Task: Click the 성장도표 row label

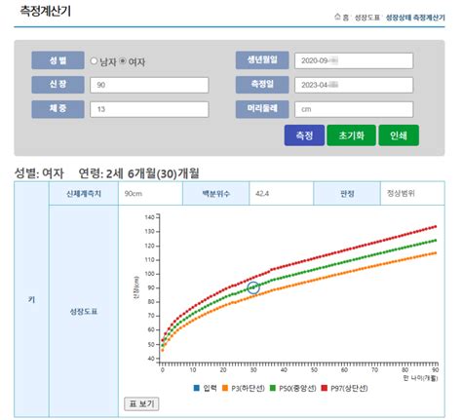Action: pyautogui.click(x=84, y=312)
